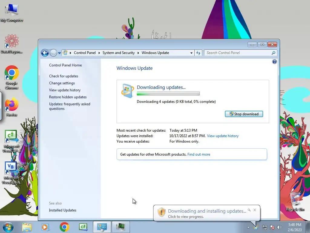Image resolution: width=310 pixels, height=233 pixels.
Task: Show hidden tray icons arrow
Action: point(248,227)
